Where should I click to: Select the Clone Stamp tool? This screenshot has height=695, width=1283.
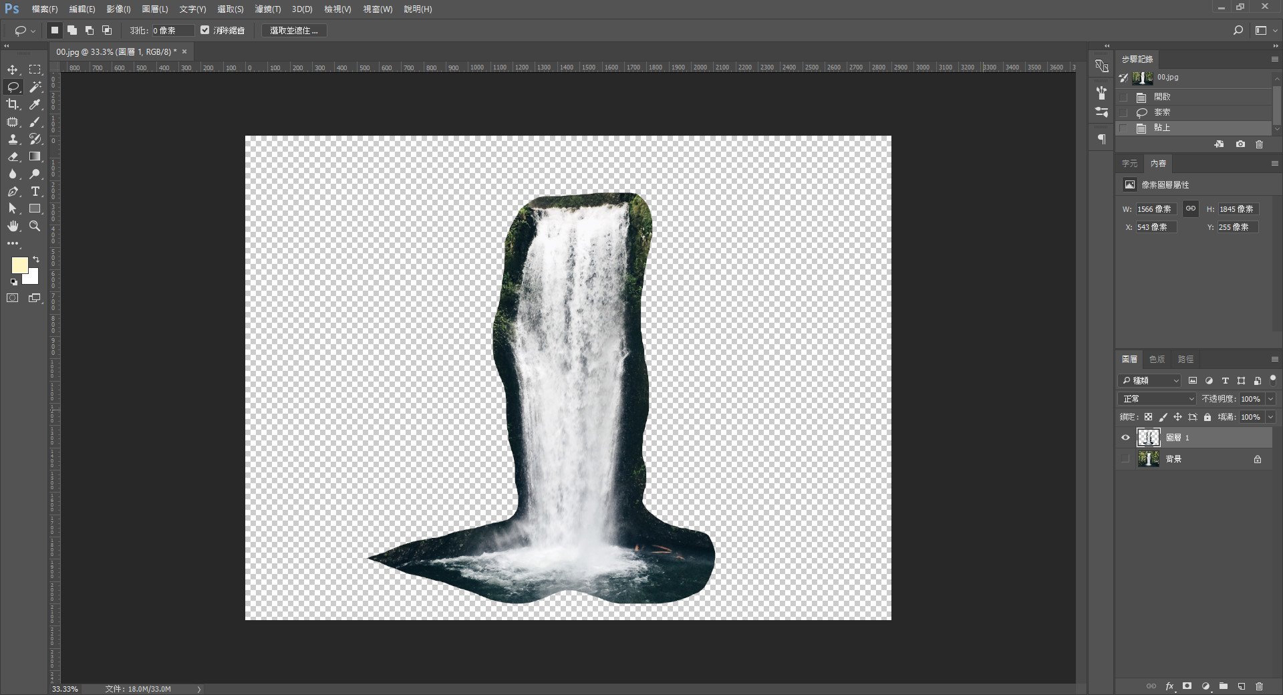coord(13,139)
